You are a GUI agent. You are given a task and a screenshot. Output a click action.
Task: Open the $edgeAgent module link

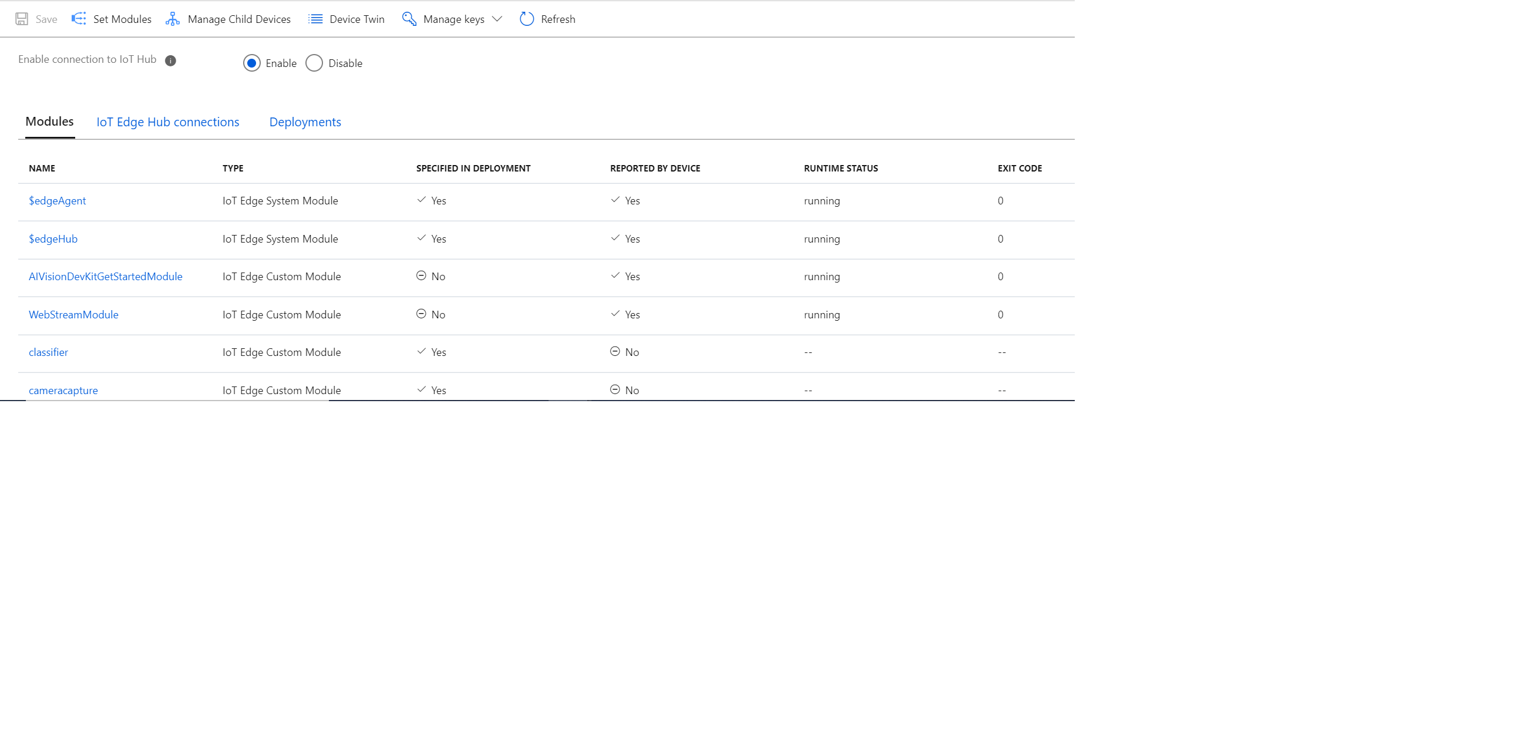pyautogui.click(x=58, y=200)
